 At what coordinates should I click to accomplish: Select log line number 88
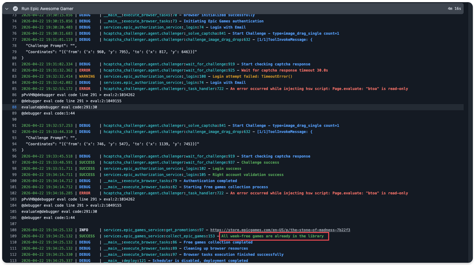(14, 107)
